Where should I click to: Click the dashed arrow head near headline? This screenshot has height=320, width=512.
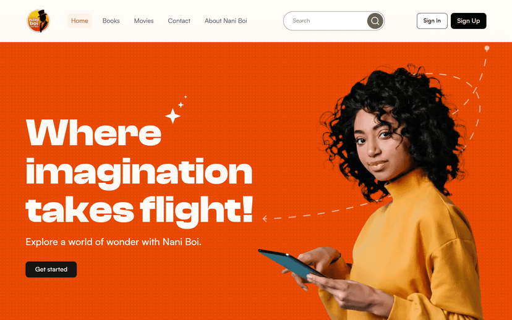click(265, 219)
